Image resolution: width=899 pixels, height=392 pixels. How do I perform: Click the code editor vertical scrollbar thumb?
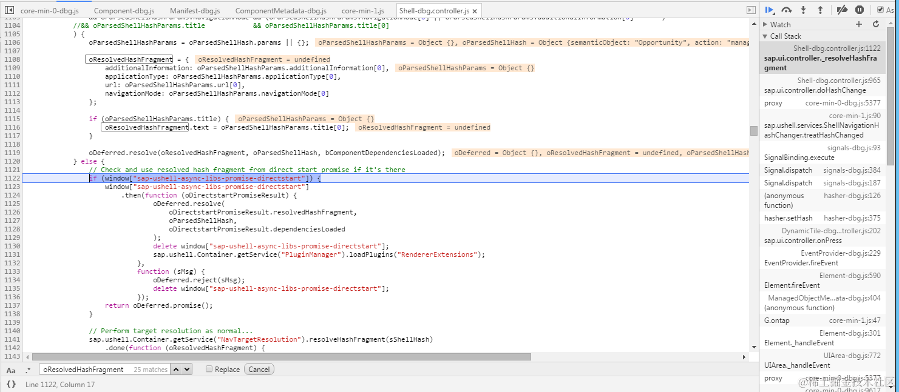tap(753, 131)
